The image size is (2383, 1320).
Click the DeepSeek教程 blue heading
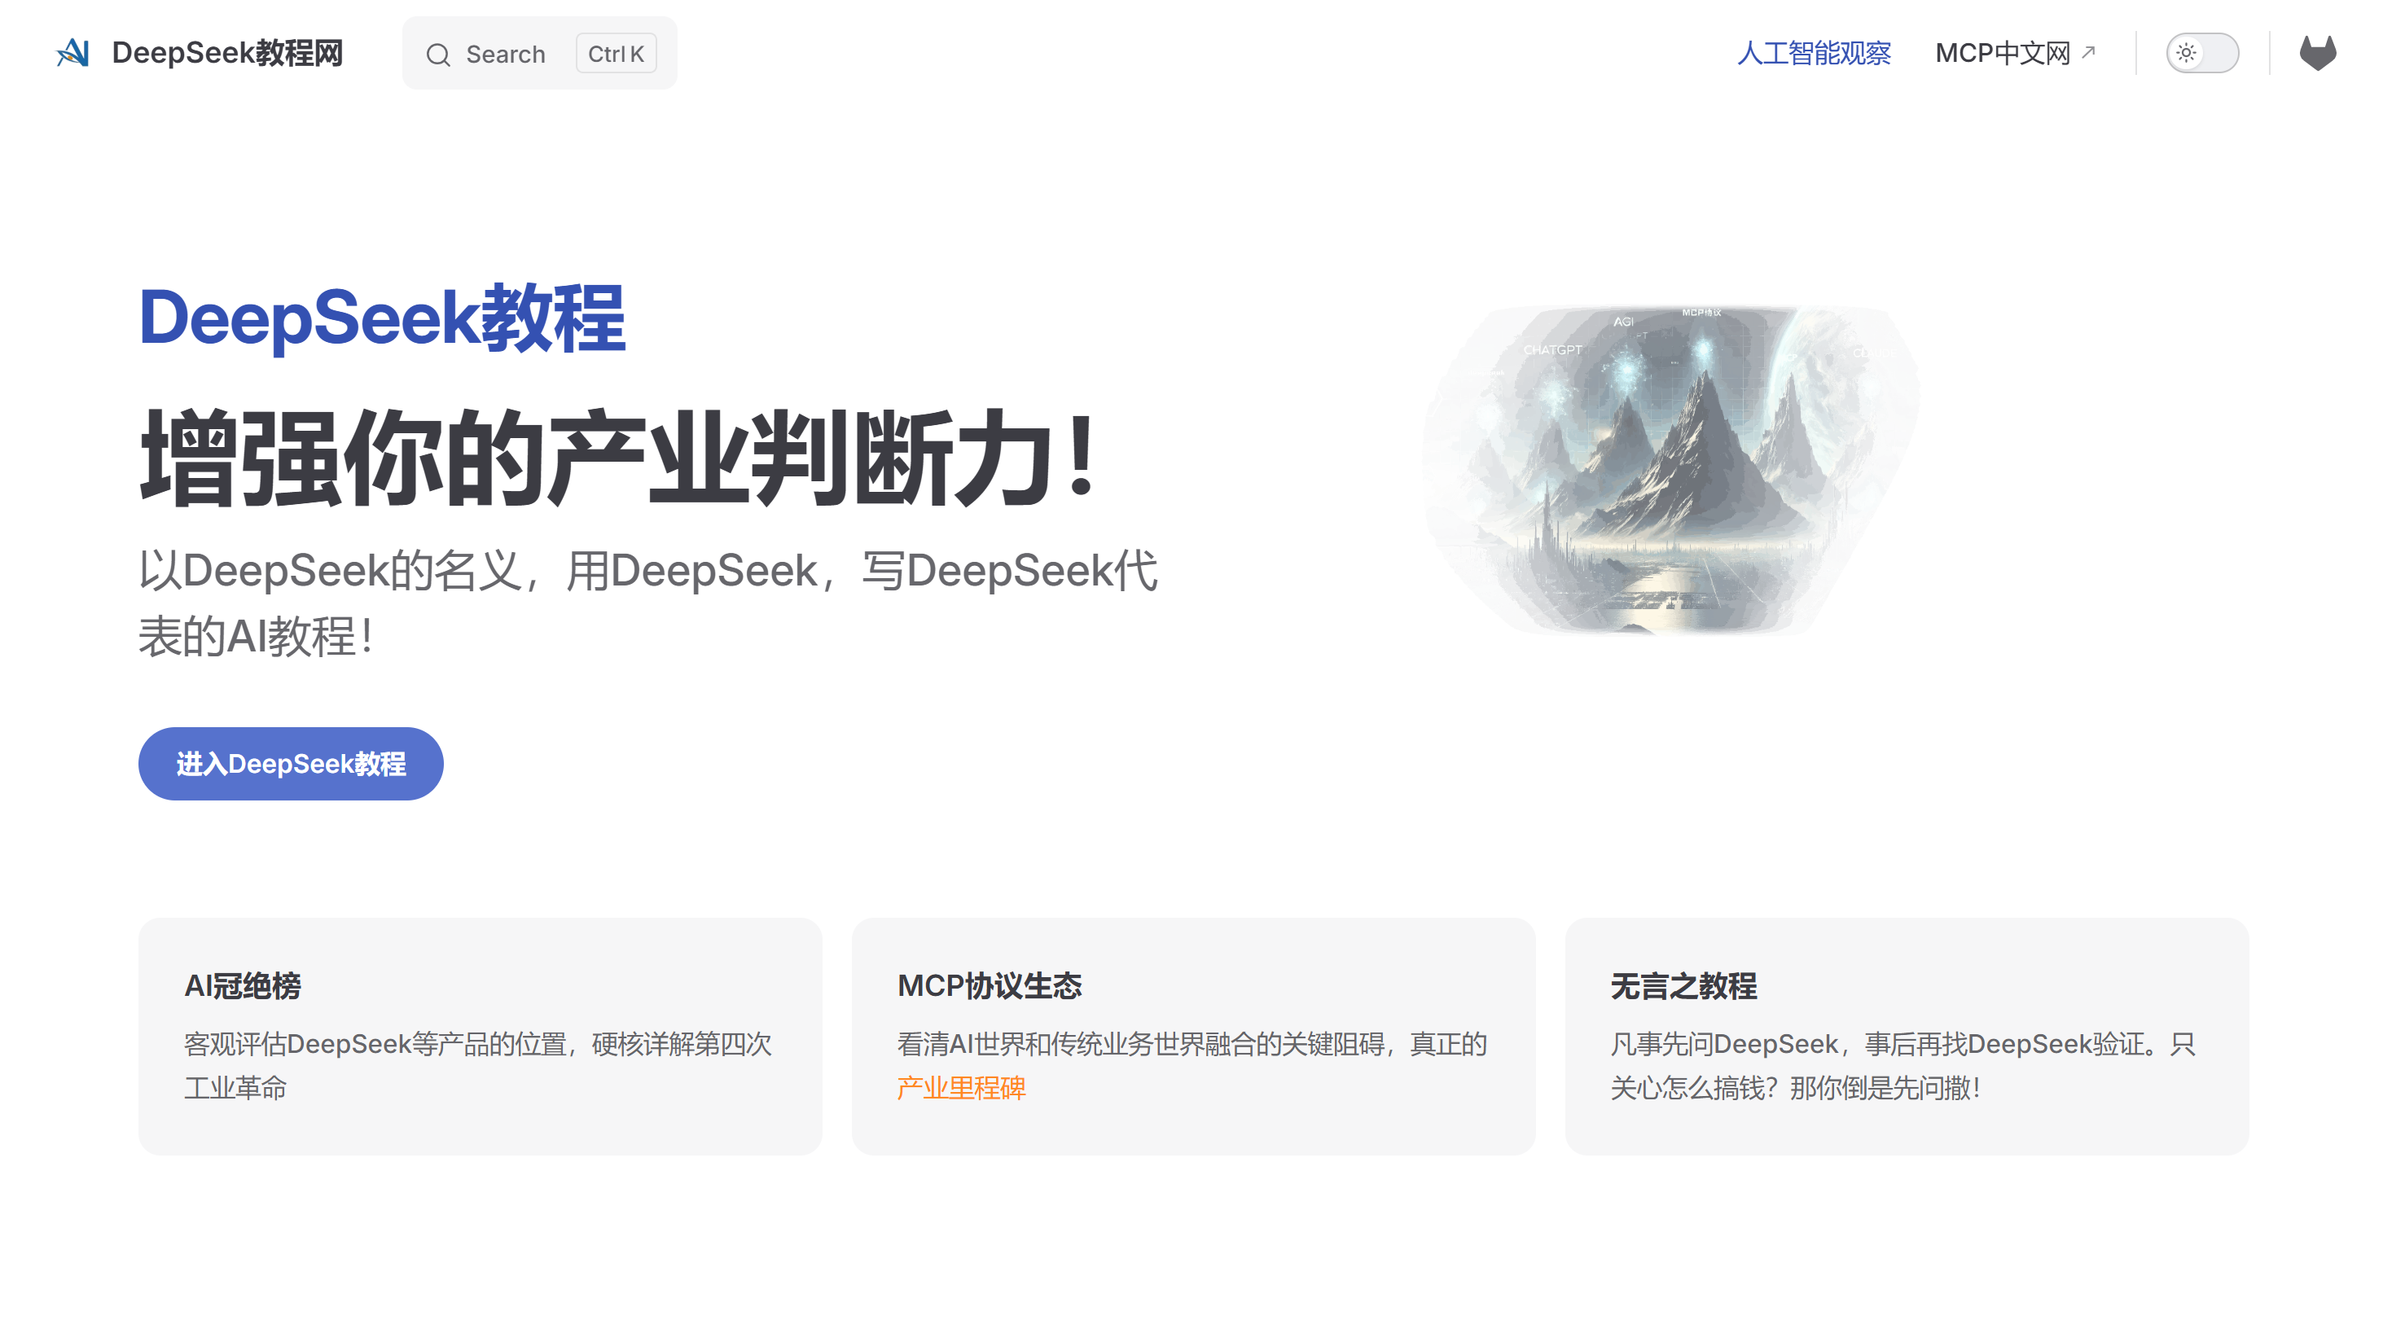tap(382, 319)
